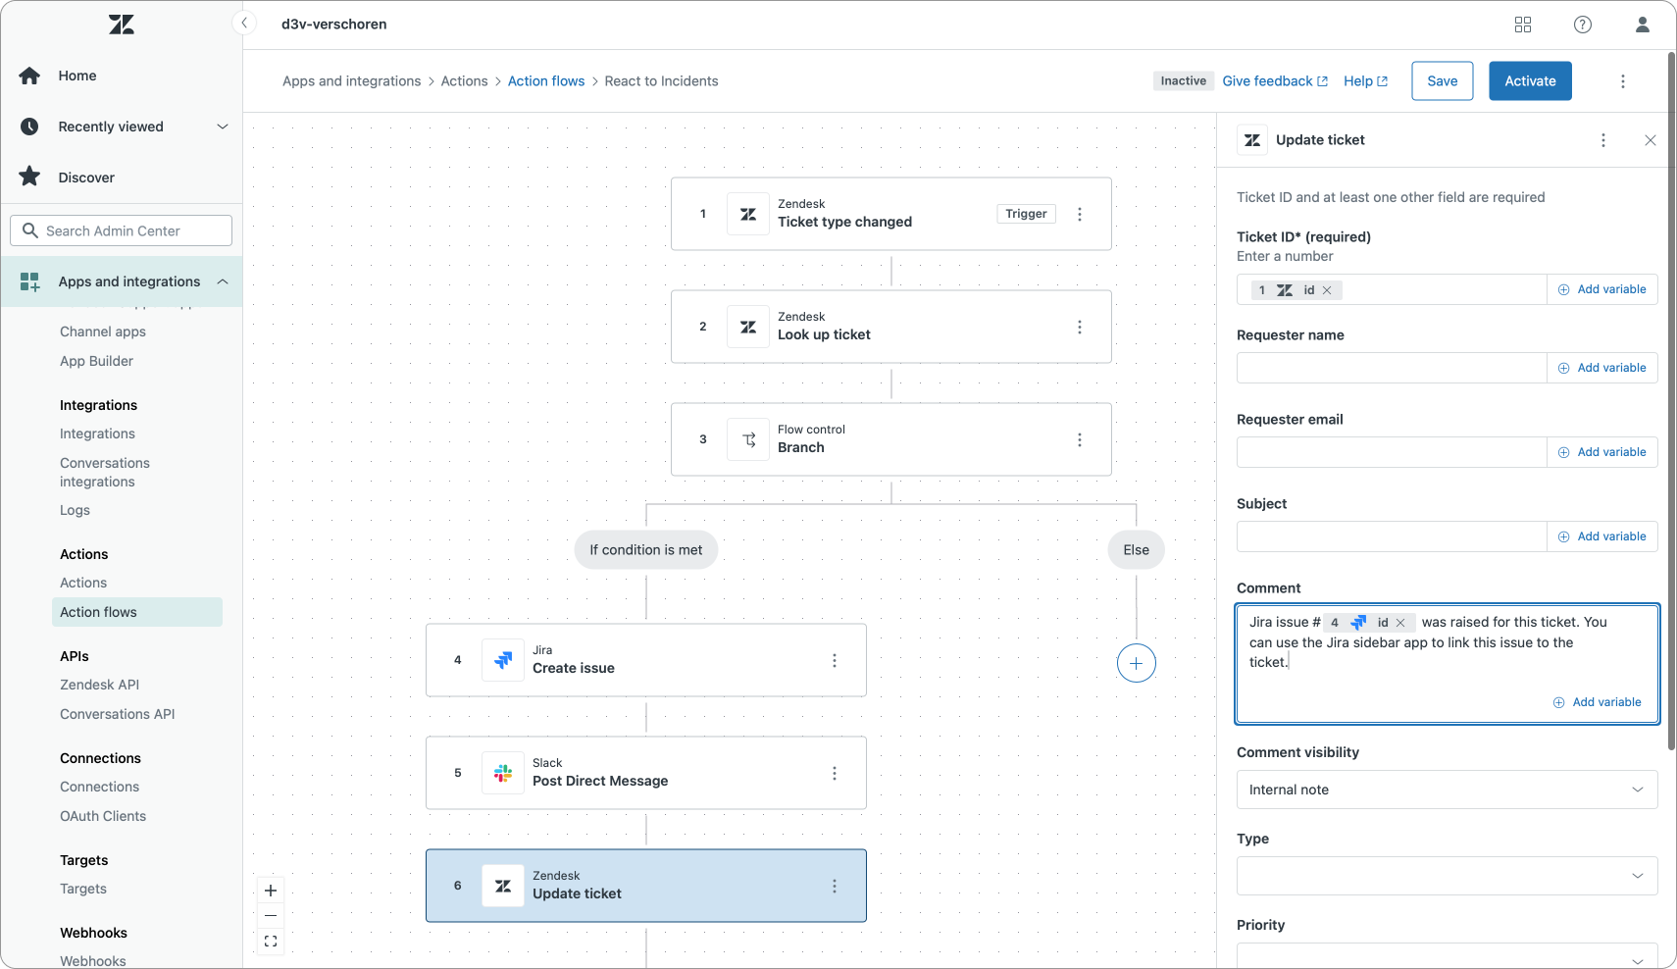Go to Action flows breadcrumb link
This screenshot has height=969, width=1677.
[x=546, y=81]
